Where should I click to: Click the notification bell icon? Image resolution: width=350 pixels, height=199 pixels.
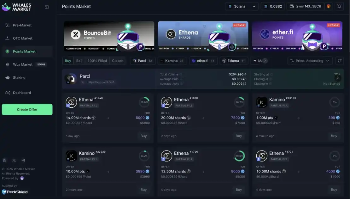[x=339, y=6]
